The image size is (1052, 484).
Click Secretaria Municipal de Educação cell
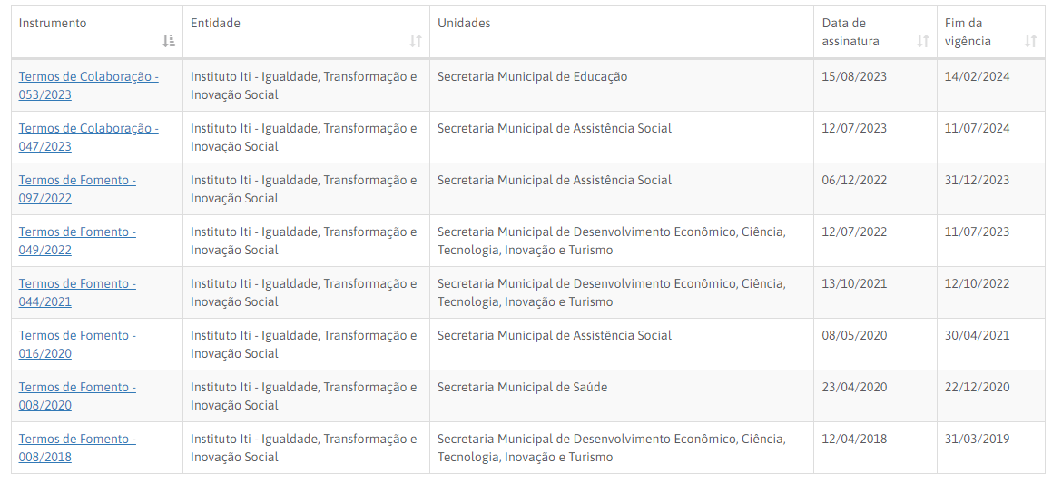[532, 77]
